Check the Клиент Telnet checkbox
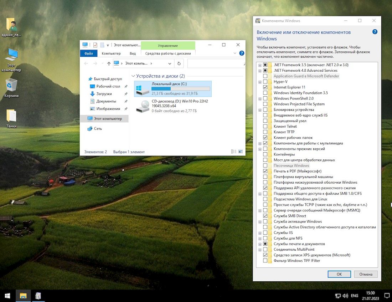Image resolution: width=392 pixels, height=302 pixels. pyautogui.click(x=265, y=127)
